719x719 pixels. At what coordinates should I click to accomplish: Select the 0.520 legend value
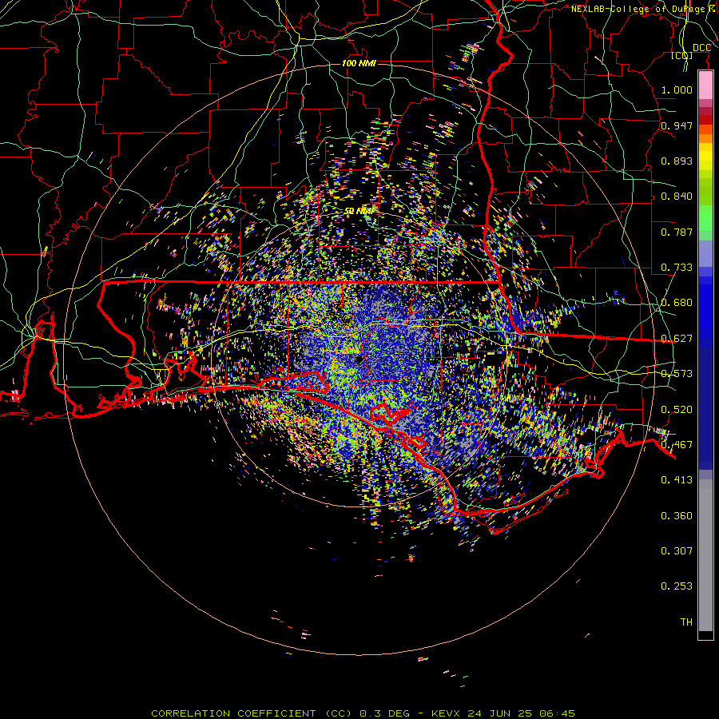click(x=677, y=410)
